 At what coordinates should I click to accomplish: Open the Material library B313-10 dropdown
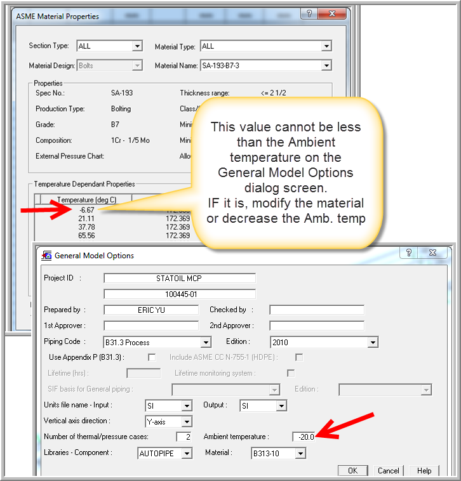coord(300,453)
